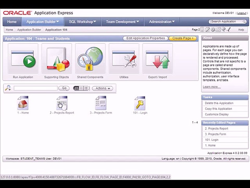This screenshot has height=188, width=250.
Task: Click Edit Application Properties button
Action: 145,38
